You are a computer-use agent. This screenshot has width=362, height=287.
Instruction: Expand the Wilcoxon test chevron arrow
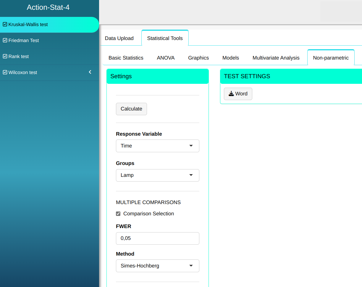pos(90,72)
